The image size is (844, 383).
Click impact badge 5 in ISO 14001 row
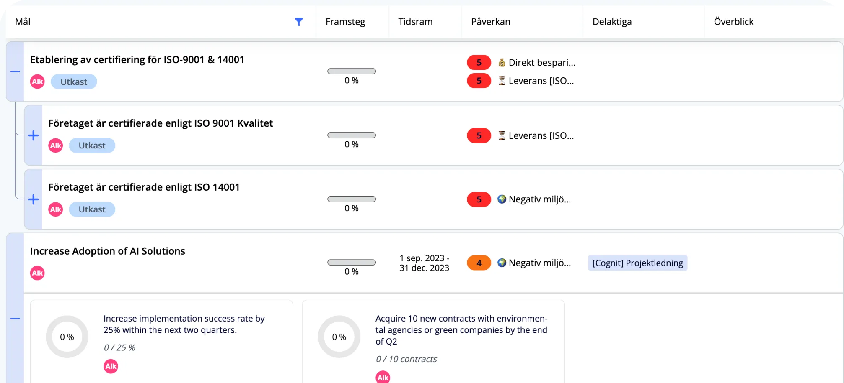479,199
